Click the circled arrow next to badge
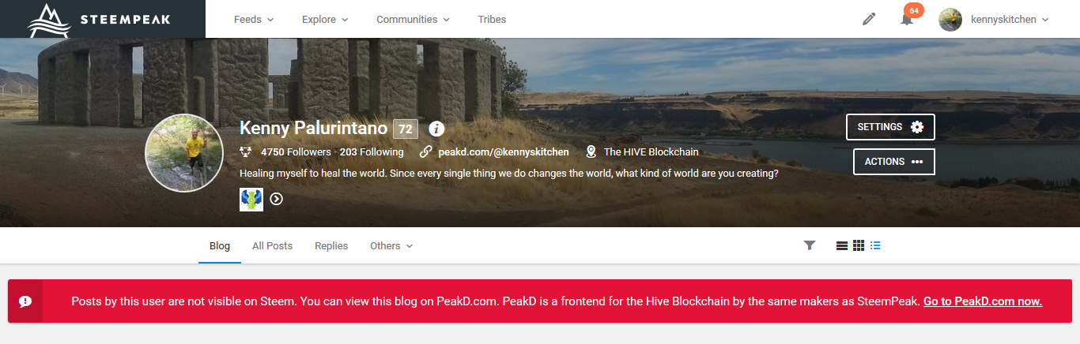This screenshot has width=1080, height=344. click(x=276, y=199)
